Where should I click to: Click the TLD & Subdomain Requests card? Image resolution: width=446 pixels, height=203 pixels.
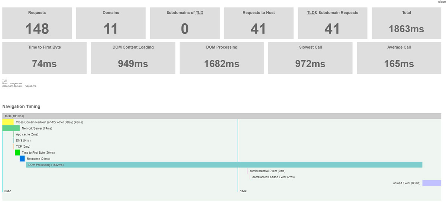[332, 23]
